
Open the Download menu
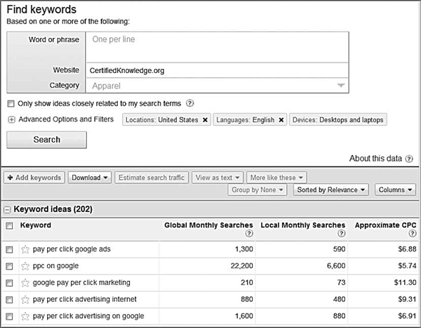[90, 178]
